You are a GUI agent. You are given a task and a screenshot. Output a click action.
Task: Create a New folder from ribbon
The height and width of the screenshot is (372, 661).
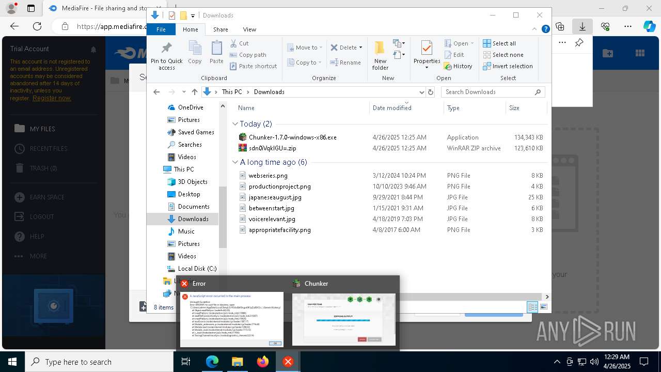click(x=380, y=55)
